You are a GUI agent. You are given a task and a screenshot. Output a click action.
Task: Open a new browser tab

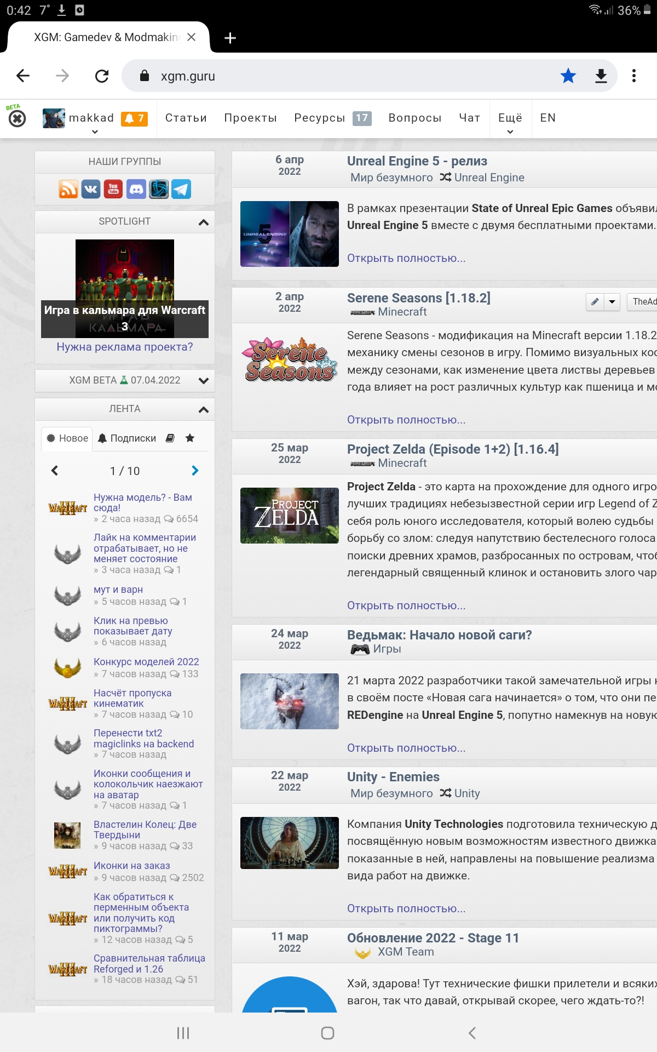click(230, 38)
